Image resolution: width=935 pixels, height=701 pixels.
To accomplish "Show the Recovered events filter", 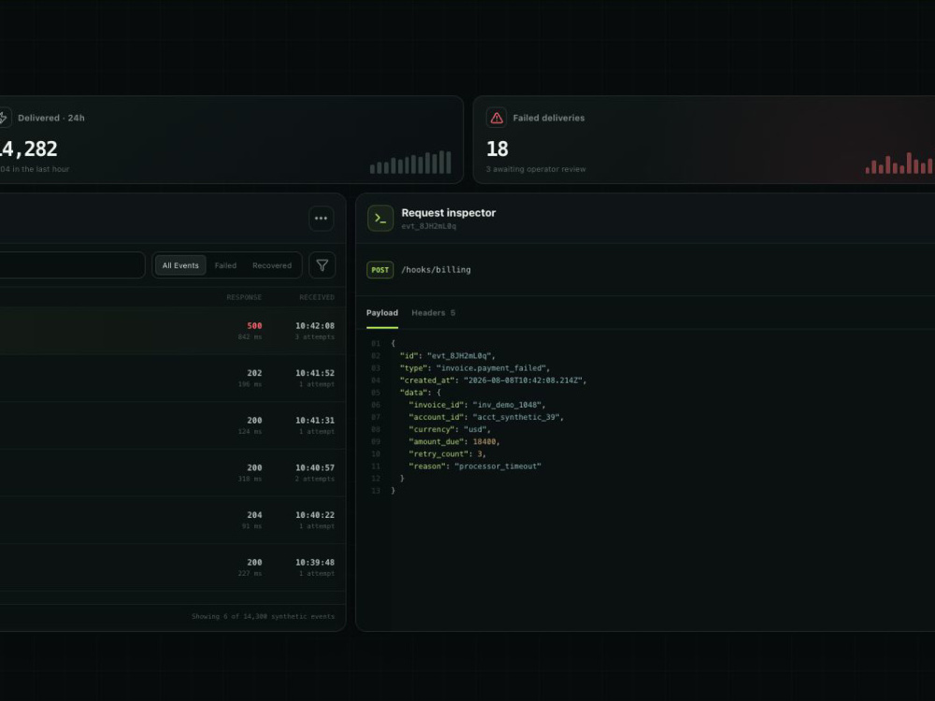I will coord(272,265).
